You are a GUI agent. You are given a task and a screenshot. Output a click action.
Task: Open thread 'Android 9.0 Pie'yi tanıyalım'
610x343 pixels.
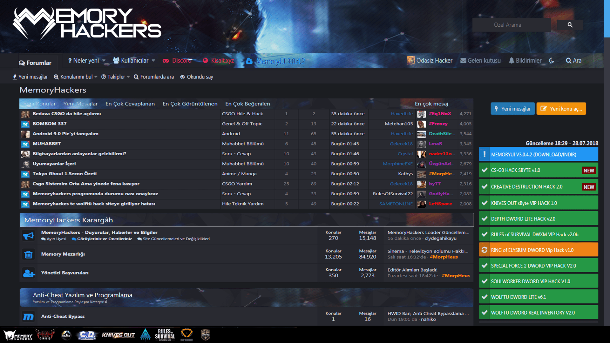pos(65,134)
